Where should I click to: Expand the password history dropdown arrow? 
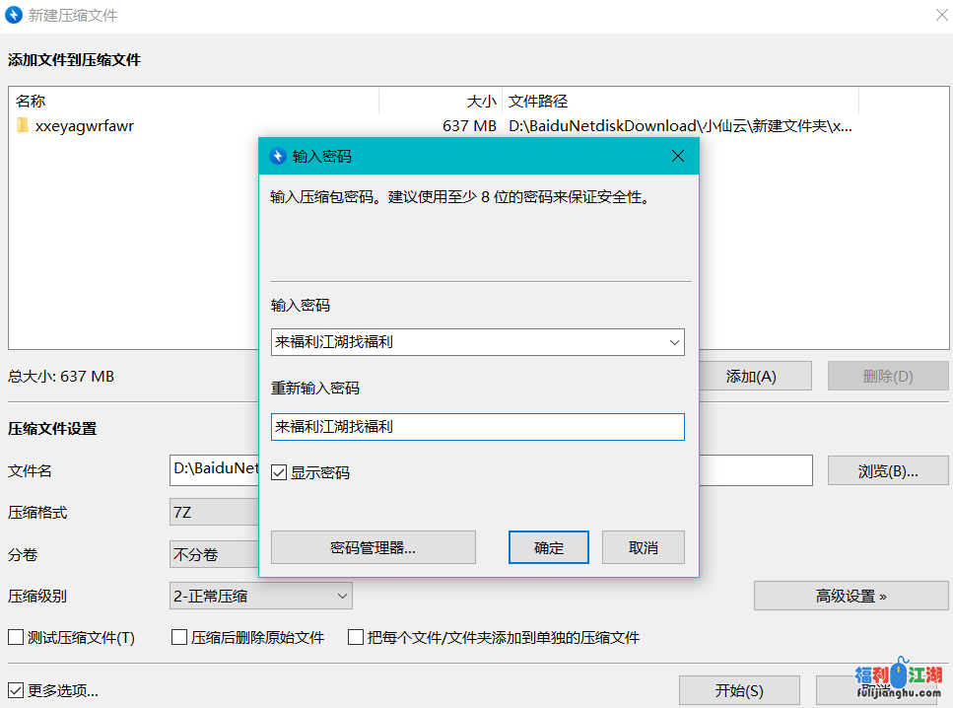coord(674,343)
